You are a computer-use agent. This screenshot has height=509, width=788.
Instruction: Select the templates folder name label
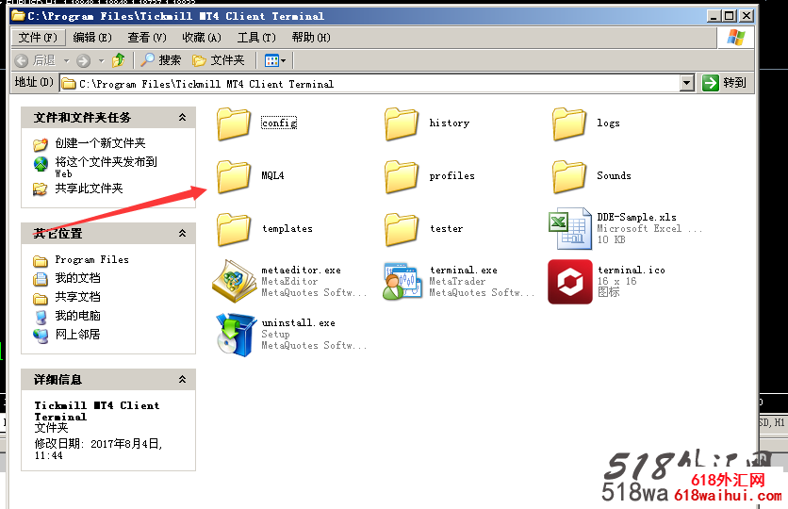point(287,229)
